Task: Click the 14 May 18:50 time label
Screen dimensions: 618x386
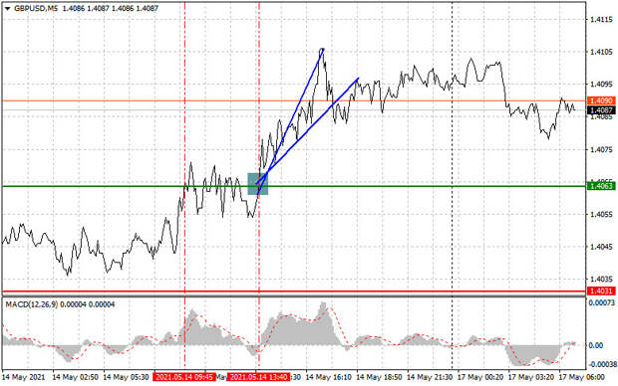Action: [x=379, y=377]
